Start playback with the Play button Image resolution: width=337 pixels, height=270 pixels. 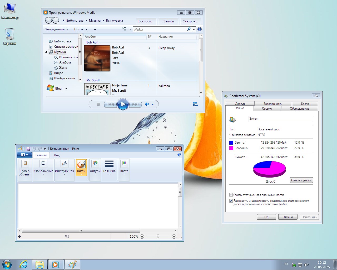point(123,104)
